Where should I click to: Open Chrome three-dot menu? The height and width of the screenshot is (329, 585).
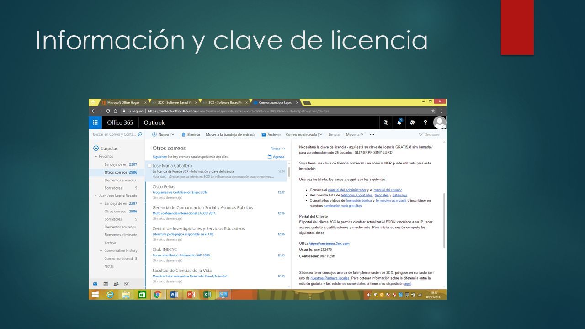[x=442, y=111]
